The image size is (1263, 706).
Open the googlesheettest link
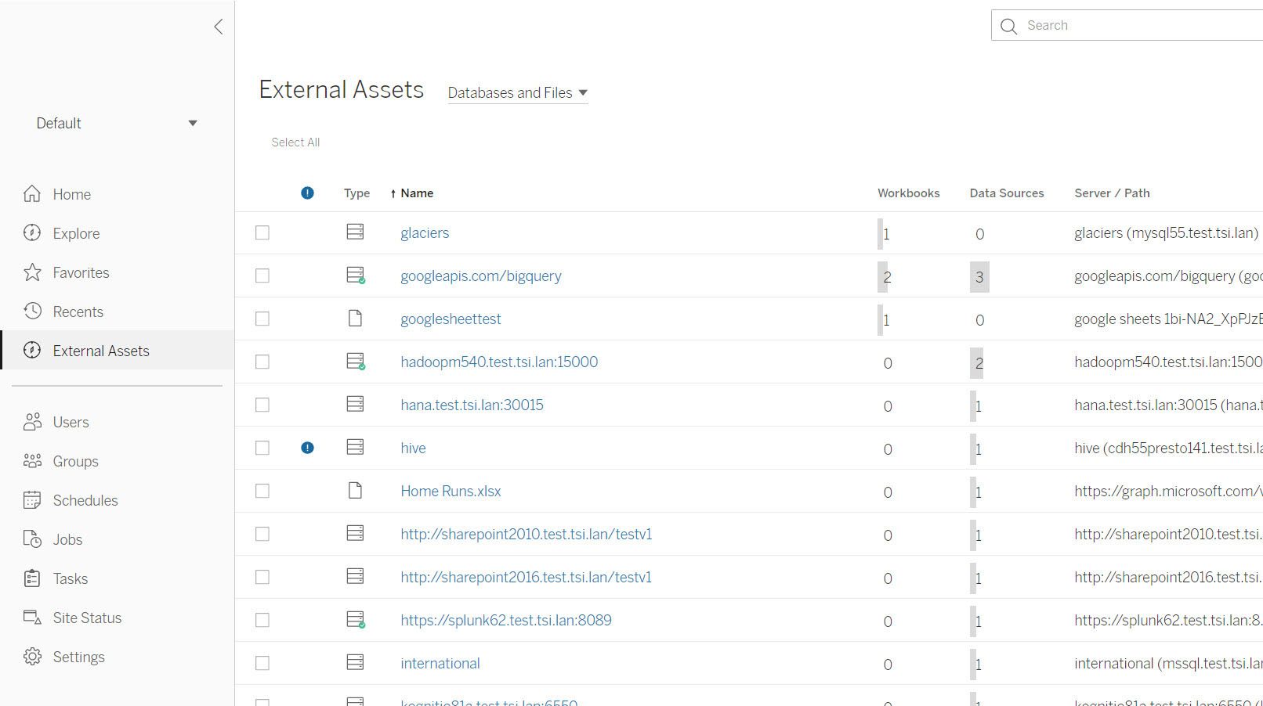click(x=451, y=318)
